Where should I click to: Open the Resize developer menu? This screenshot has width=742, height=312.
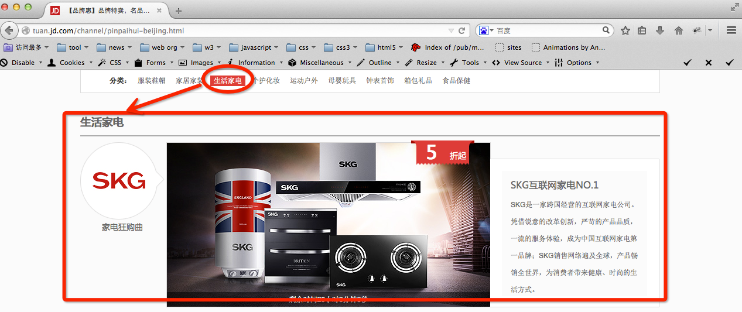coord(423,63)
